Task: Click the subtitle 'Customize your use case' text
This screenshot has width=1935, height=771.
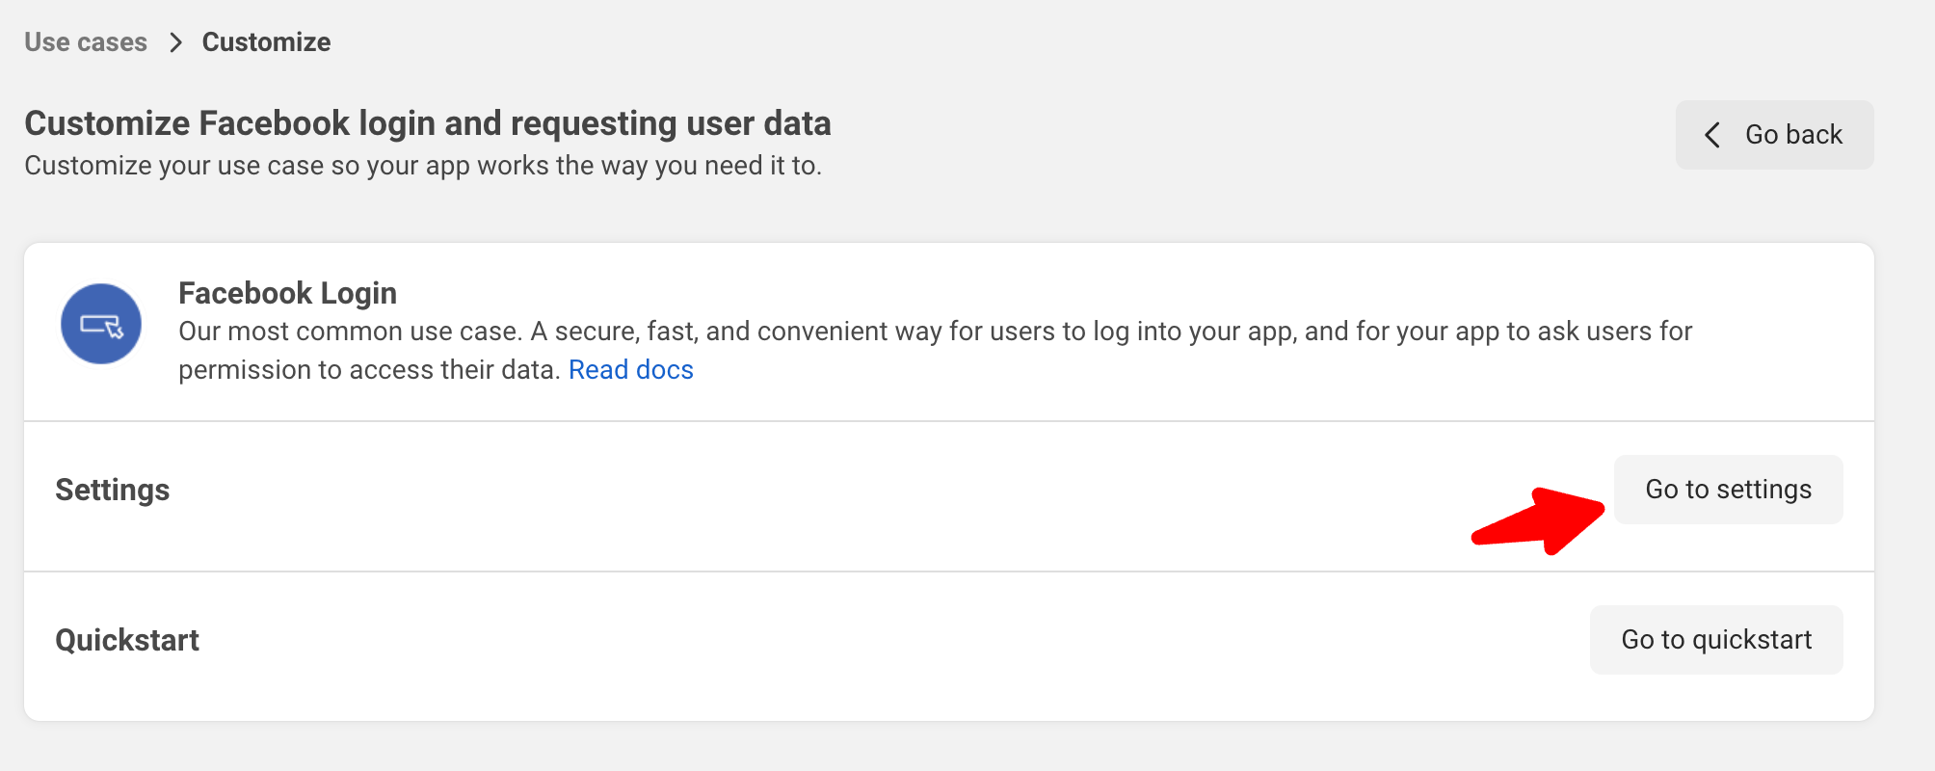Action: [x=422, y=166]
